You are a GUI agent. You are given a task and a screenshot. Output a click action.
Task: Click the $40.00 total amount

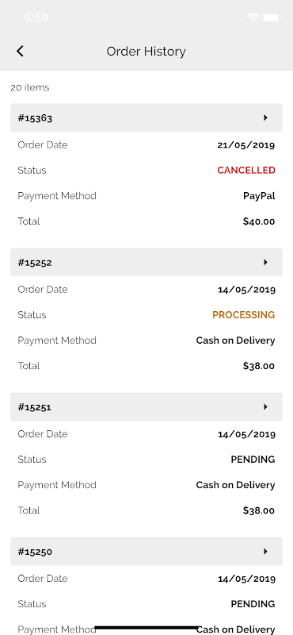pyautogui.click(x=259, y=221)
